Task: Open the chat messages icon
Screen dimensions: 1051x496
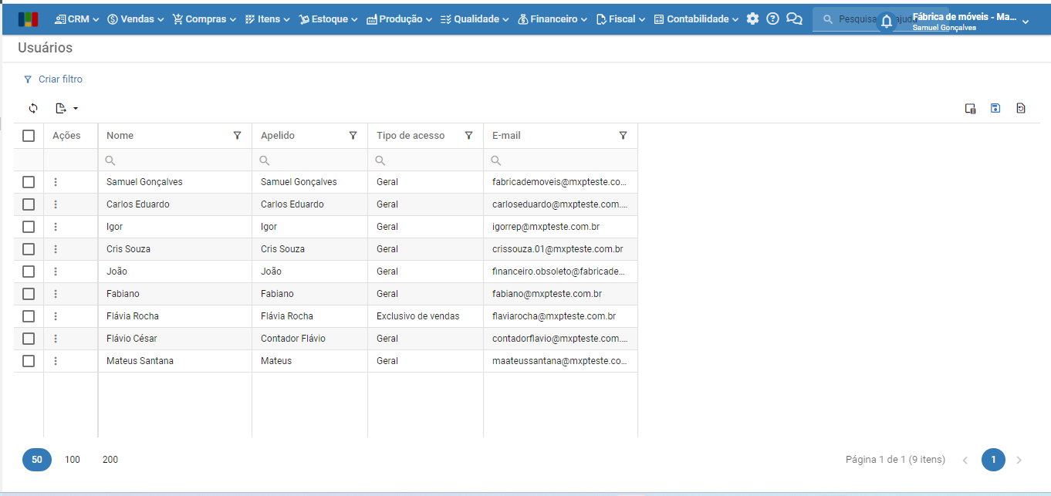Action: (x=794, y=19)
